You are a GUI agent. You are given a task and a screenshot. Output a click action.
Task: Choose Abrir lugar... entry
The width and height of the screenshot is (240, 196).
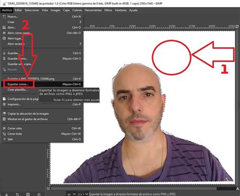click(x=42, y=38)
